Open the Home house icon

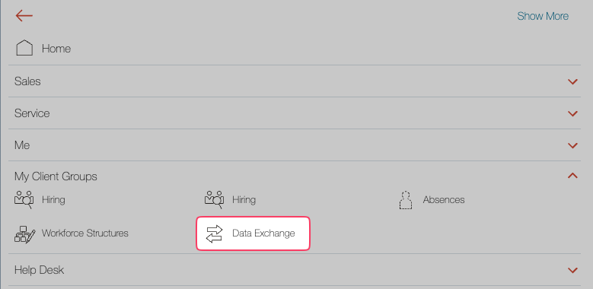24,48
